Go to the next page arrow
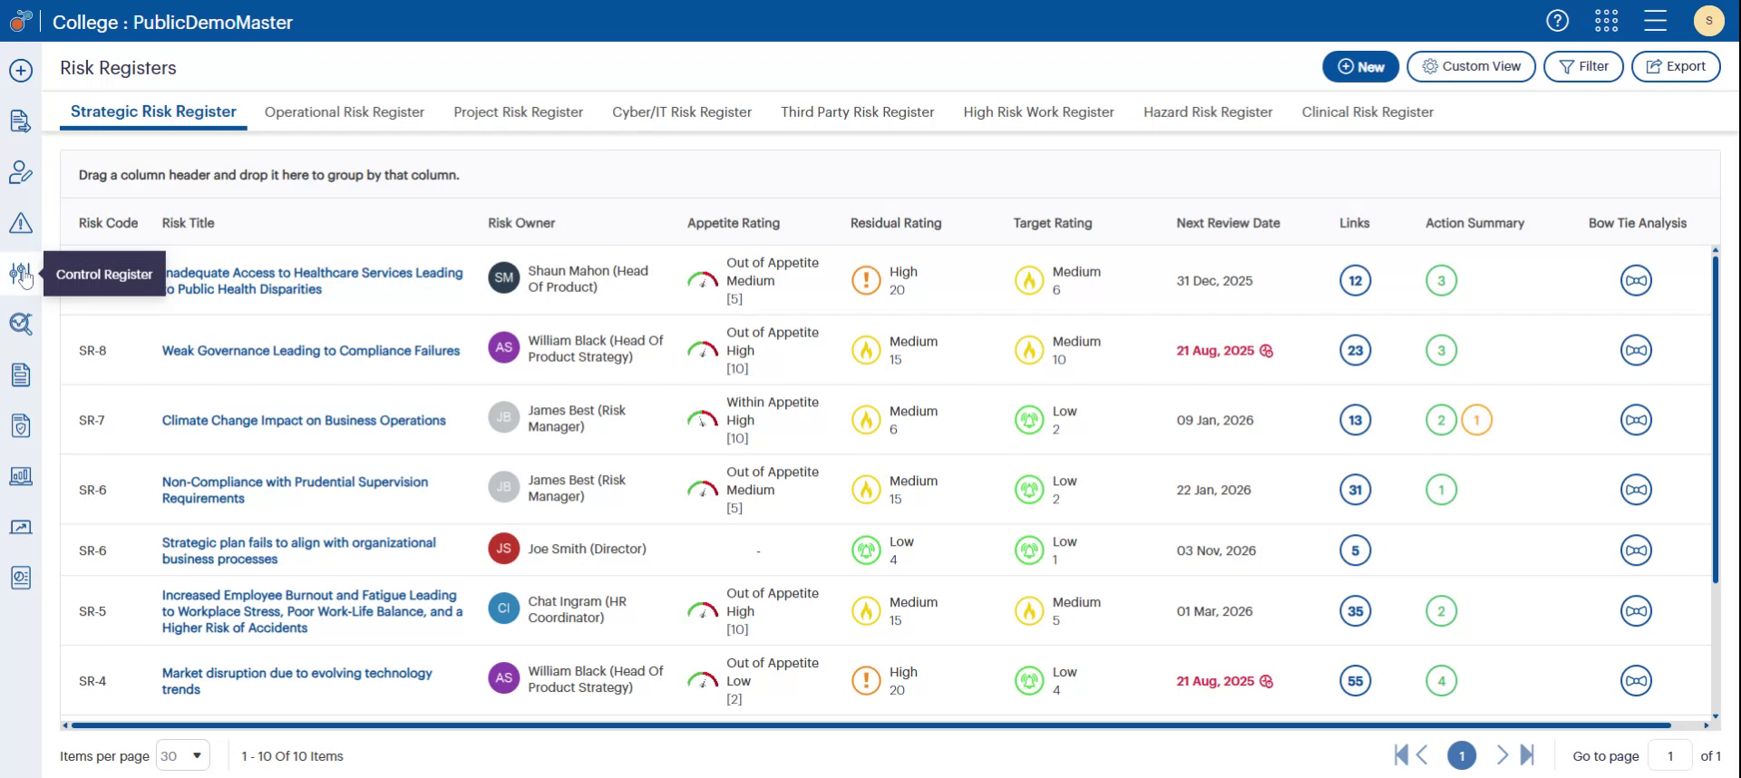This screenshot has height=778, width=1741. pyautogui.click(x=1502, y=755)
